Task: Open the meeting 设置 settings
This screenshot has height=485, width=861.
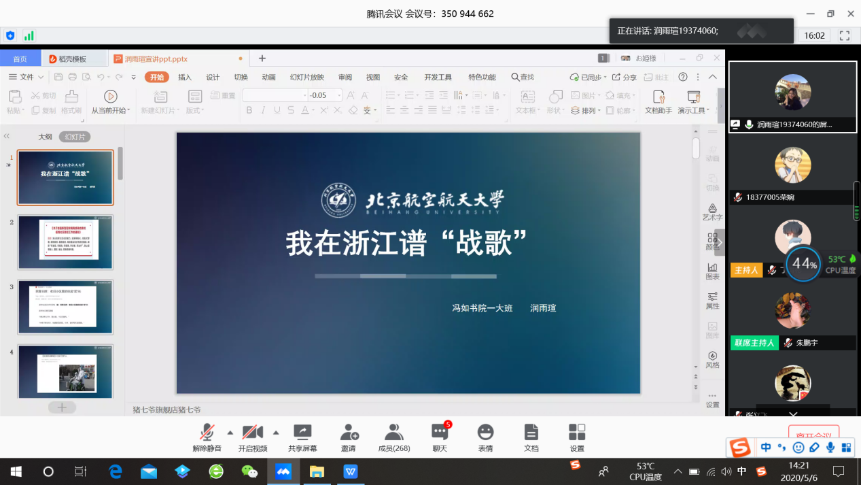Action: (x=577, y=437)
